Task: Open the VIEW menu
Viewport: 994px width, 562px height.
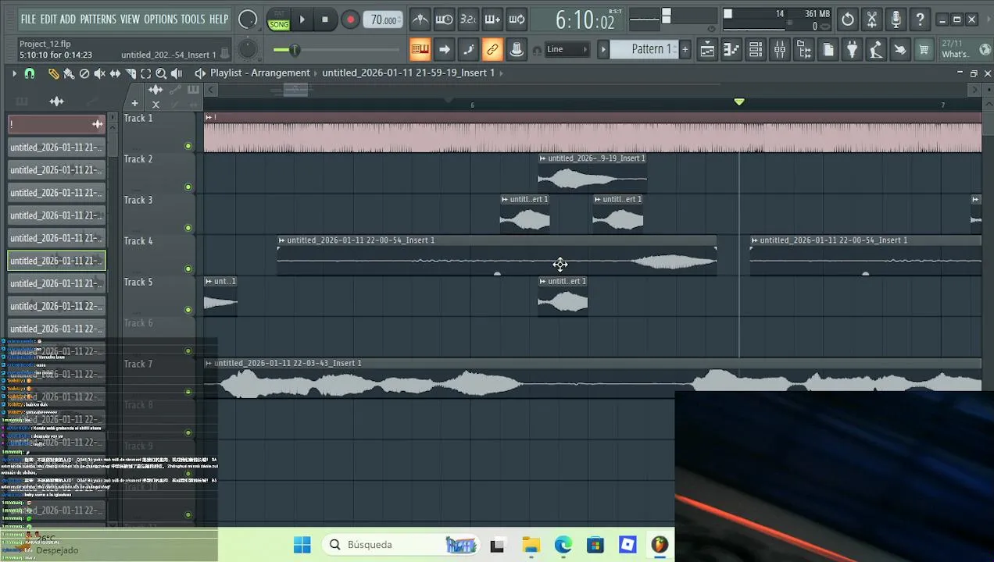Action: click(130, 19)
